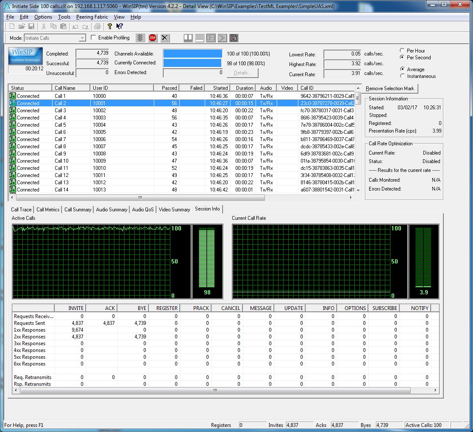This screenshot has height=432, width=473.
Task: Select the detail view layout icon
Action: point(211,38)
